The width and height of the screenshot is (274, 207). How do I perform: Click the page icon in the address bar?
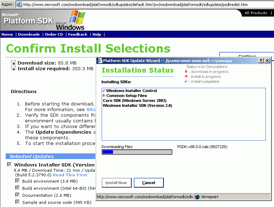coord(19,4)
